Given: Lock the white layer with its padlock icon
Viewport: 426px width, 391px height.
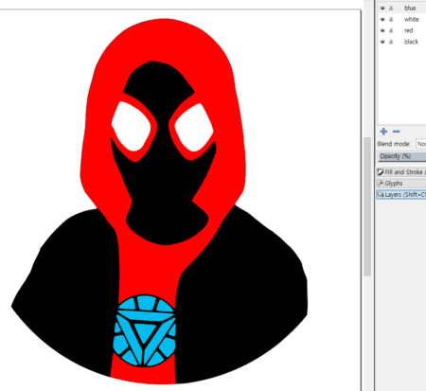Looking at the screenshot, I should pos(391,19).
